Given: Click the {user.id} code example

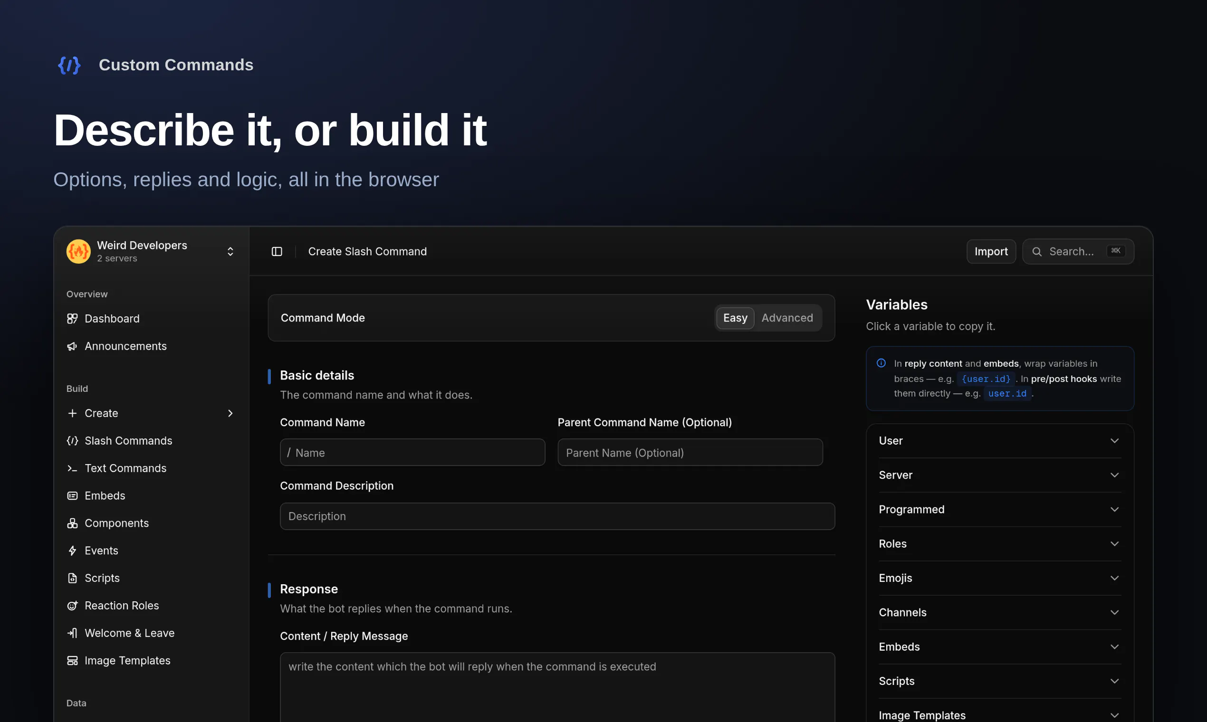Looking at the screenshot, I should [x=986, y=379].
